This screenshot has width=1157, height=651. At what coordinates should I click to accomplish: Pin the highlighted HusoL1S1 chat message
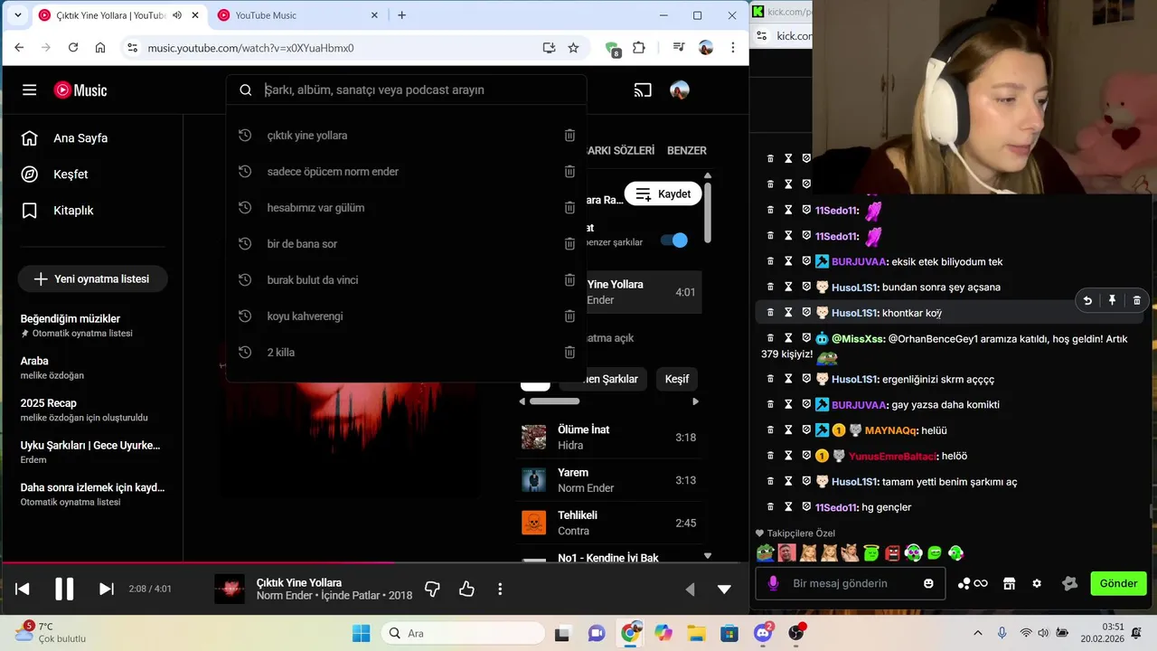[1112, 300]
